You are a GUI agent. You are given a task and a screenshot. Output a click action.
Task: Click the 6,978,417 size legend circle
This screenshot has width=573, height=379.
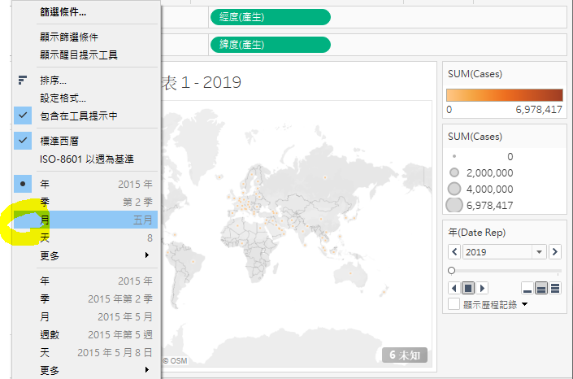point(454,205)
